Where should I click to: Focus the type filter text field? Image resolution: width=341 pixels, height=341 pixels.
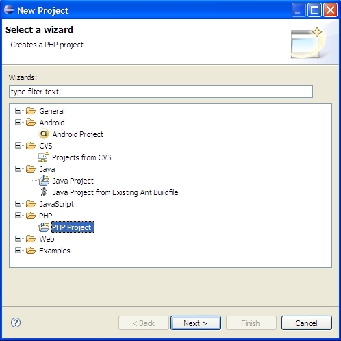161,92
